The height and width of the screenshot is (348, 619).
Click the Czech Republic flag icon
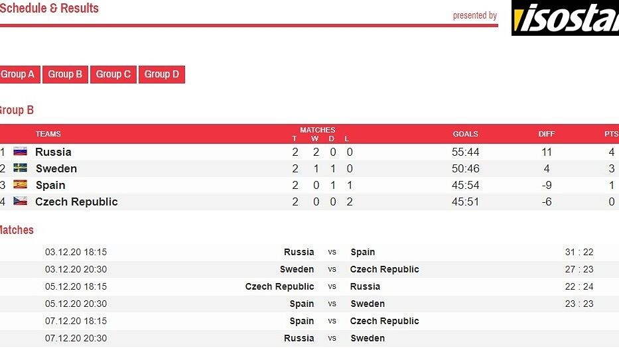click(20, 202)
